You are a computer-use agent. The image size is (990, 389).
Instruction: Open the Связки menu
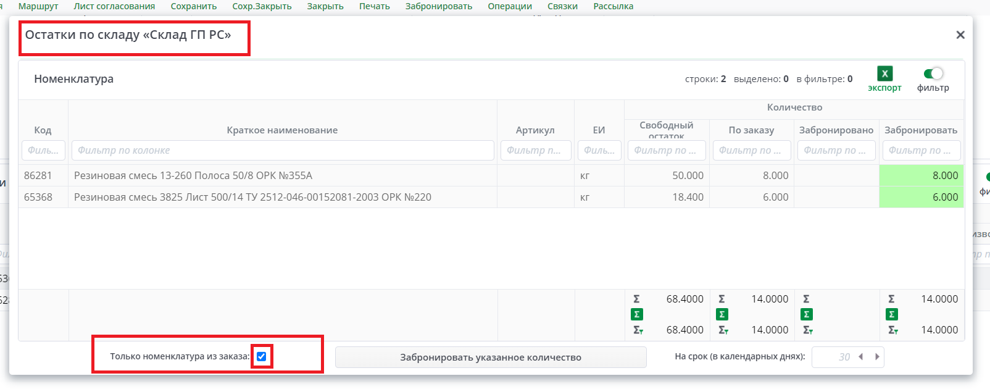(x=562, y=6)
